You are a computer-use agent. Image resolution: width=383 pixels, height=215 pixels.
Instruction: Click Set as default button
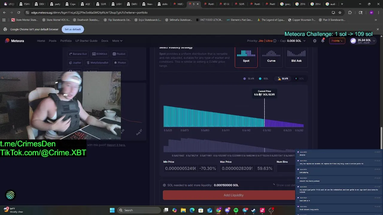[73, 29]
